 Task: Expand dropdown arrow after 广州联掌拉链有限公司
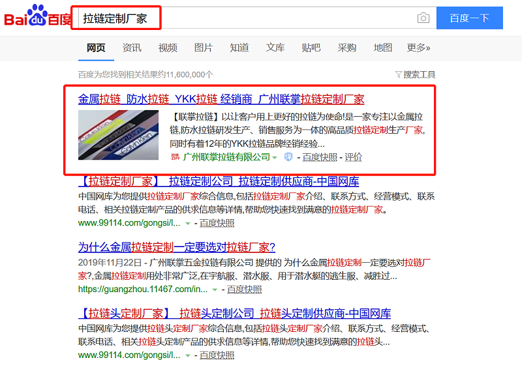click(275, 158)
